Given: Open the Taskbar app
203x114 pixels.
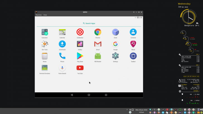Looking at the screenshot, I should pos(133,56).
